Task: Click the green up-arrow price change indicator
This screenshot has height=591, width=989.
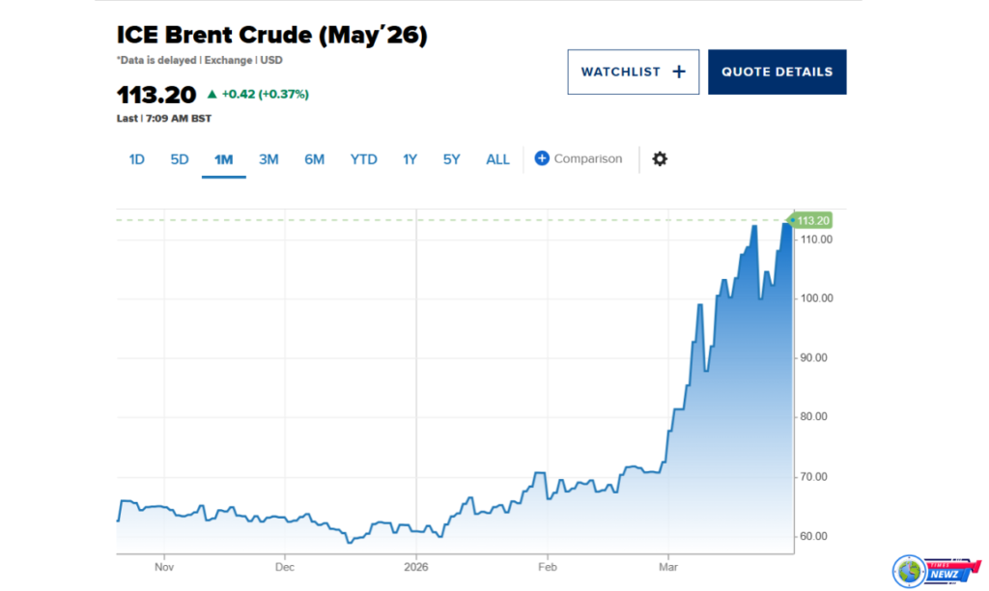Action: tap(212, 95)
